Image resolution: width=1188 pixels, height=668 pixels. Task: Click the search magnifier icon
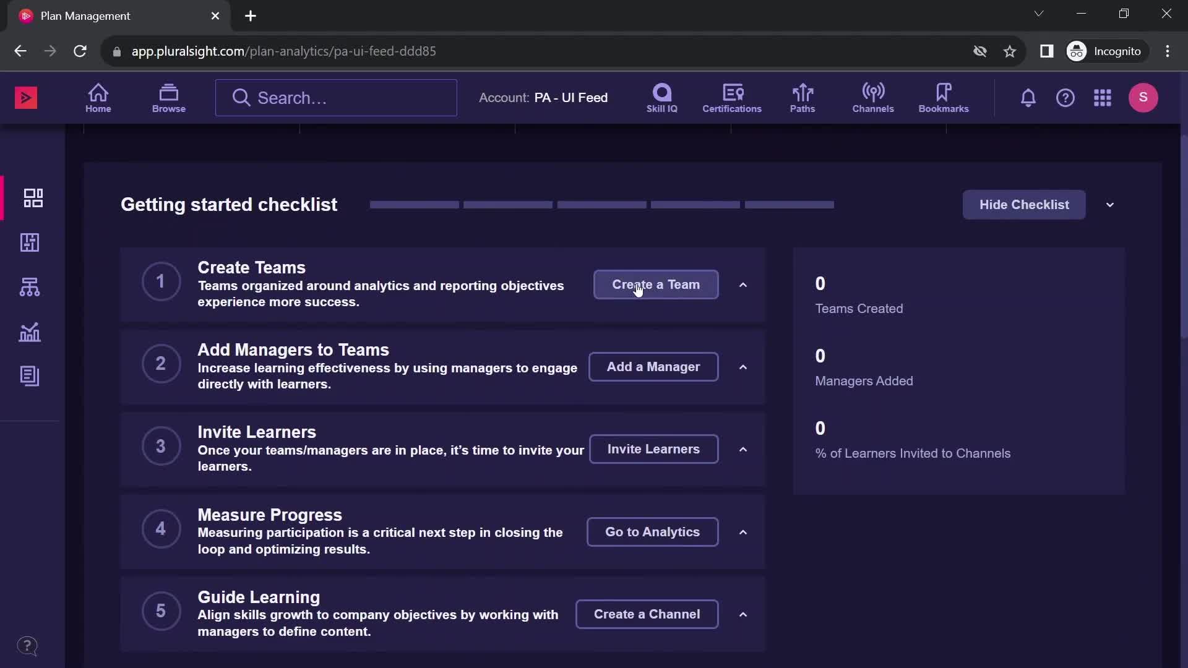tap(241, 98)
